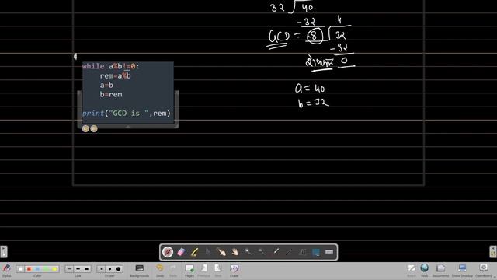Screen dimensions: 497x280
Task: Set the medium eraser size
Action: [109, 269]
